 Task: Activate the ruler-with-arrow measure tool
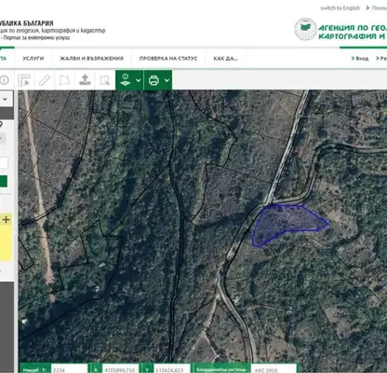coord(24,80)
